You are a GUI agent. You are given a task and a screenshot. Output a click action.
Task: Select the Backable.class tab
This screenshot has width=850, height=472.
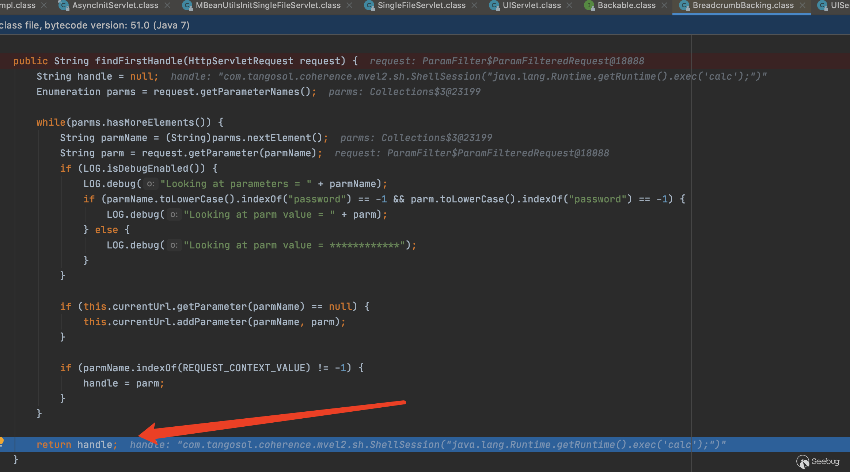tap(626, 5)
